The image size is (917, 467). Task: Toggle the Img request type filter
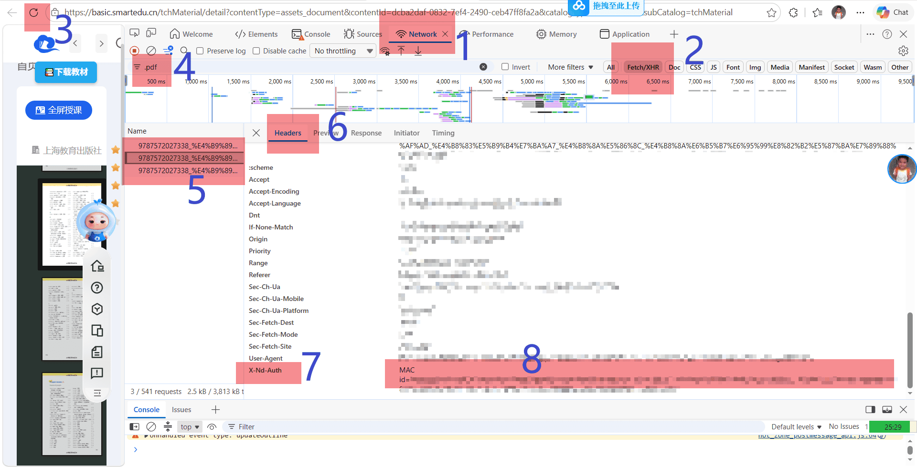(x=755, y=67)
